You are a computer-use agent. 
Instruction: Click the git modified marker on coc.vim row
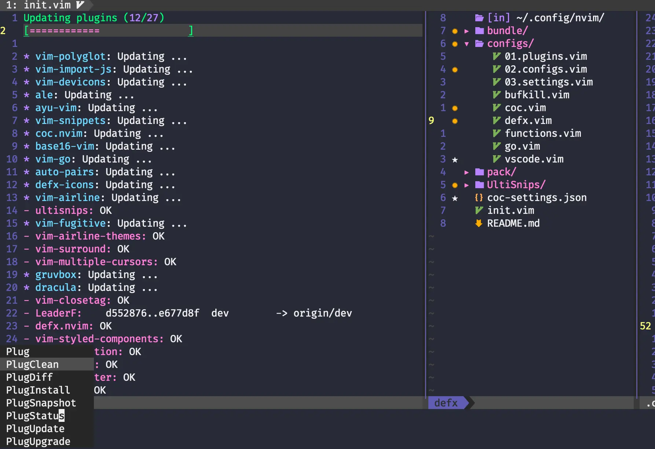click(455, 108)
